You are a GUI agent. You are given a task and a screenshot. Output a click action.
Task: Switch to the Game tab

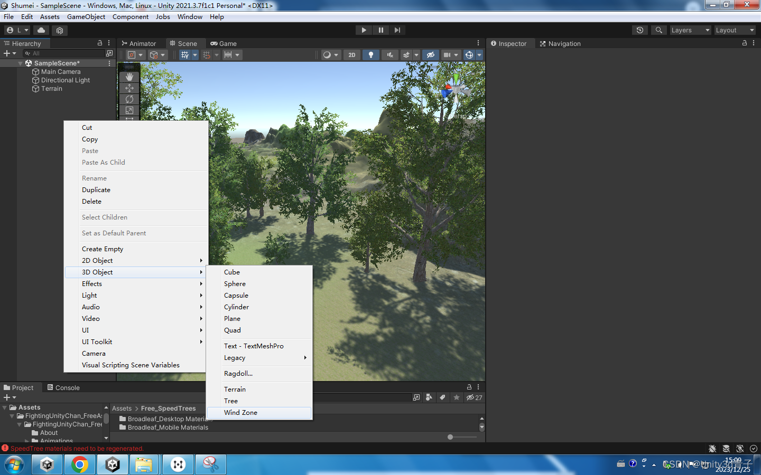[x=224, y=43]
